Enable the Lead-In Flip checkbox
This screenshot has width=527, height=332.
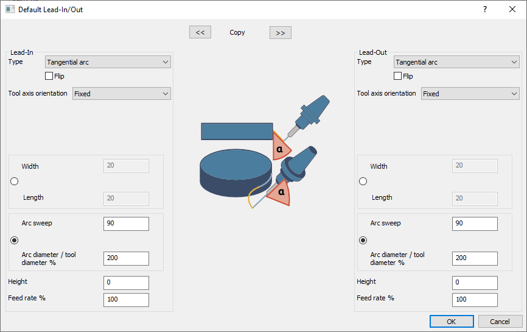pos(49,76)
